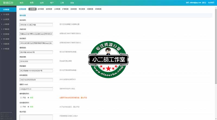This screenshot has height=120, width=217.
Task: Focus the 客服 E-mail text field
Action: click(36, 88)
